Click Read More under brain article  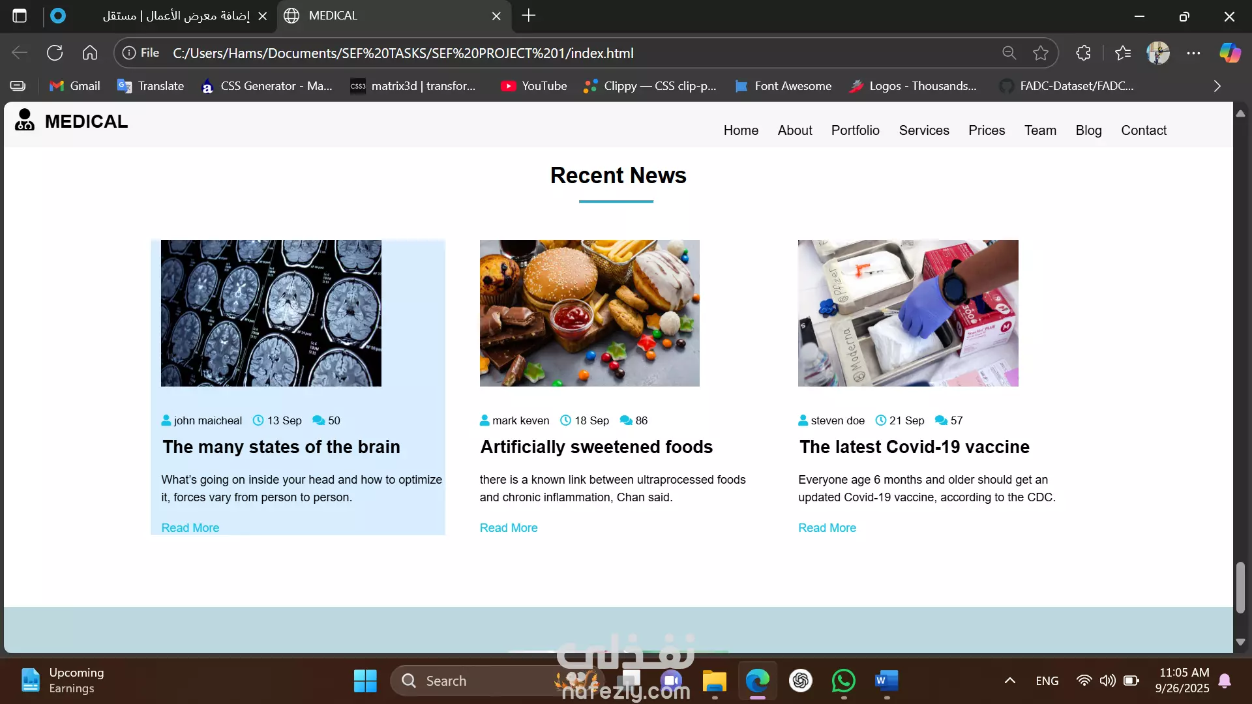tap(190, 528)
